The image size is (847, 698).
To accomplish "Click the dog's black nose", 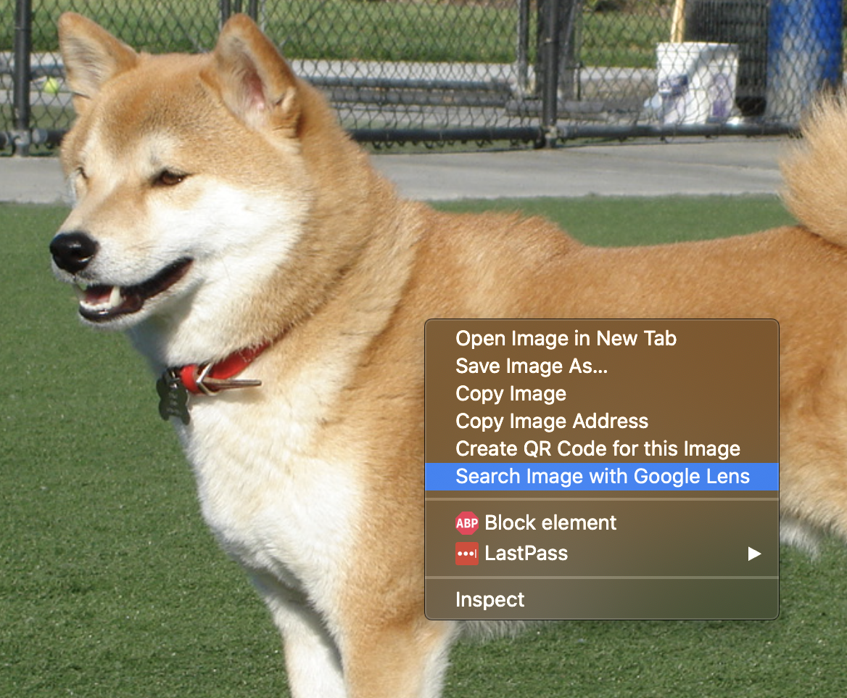I will pos(73,251).
